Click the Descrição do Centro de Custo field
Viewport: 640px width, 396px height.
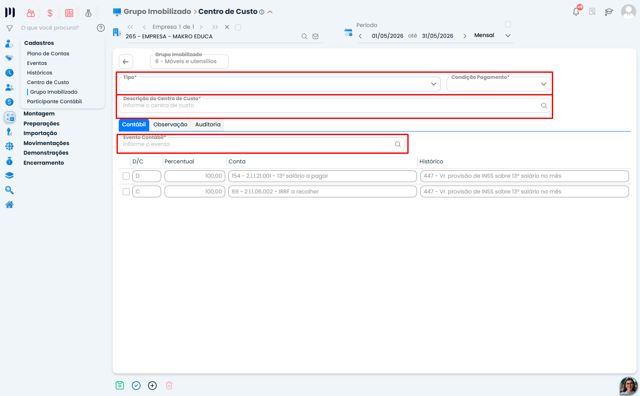(335, 105)
